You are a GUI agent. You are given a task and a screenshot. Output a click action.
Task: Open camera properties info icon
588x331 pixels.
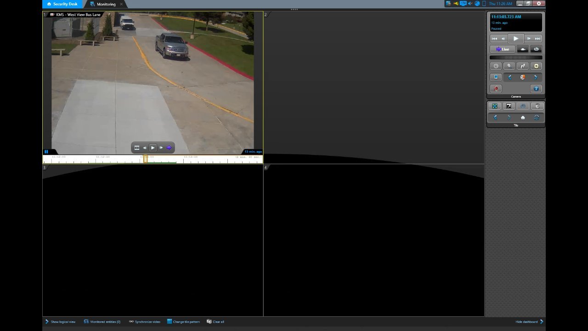click(536, 89)
